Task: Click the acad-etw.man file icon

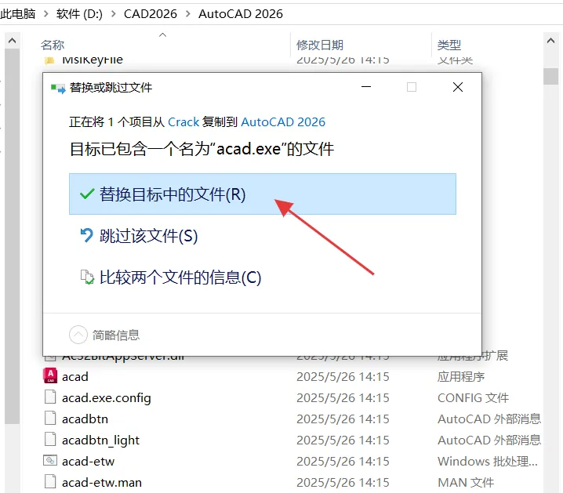Action: pyautogui.click(x=50, y=482)
